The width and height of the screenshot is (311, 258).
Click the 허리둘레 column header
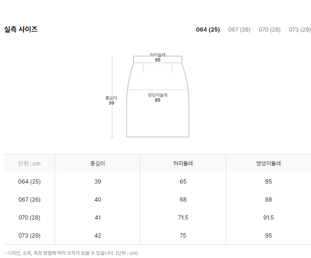[183, 163]
